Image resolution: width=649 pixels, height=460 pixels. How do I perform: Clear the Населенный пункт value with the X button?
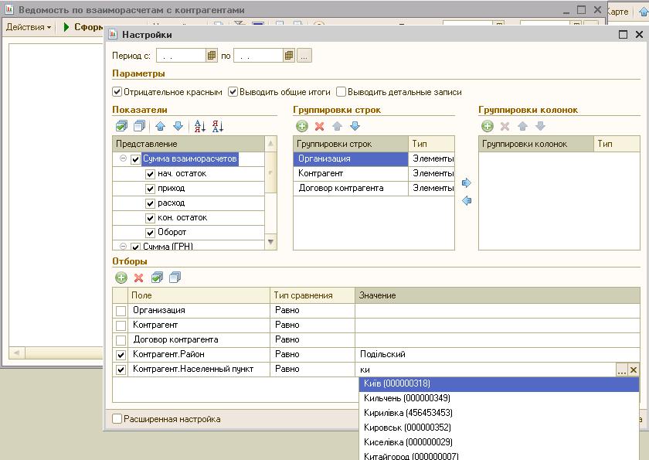[x=634, y=370]
